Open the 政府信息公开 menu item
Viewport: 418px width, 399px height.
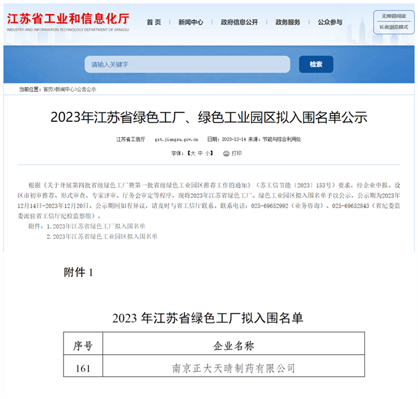pyautogui.click(x=239, y=22)
